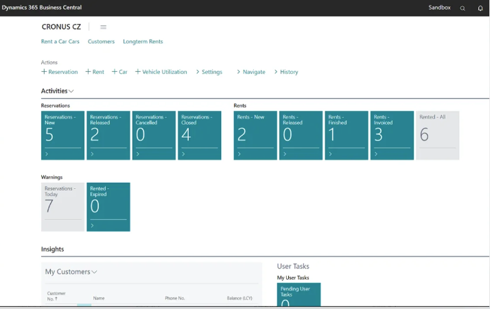Open the search magnifier icon
The height and width of the screenshot is (309, 490).
click(x=463, y=8)
